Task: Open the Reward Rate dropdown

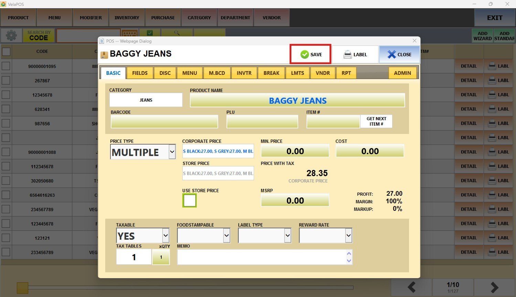Action: [348, 236]
